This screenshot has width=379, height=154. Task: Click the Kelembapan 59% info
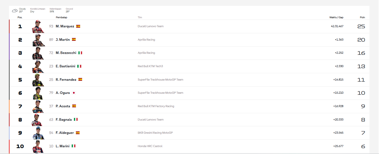55,10
